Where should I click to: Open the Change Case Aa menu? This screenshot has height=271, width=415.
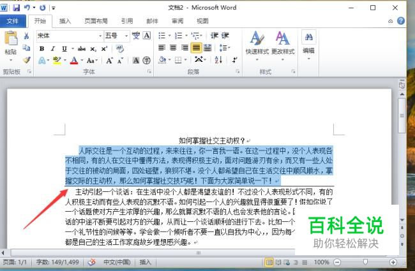click(x=91, y=61)
